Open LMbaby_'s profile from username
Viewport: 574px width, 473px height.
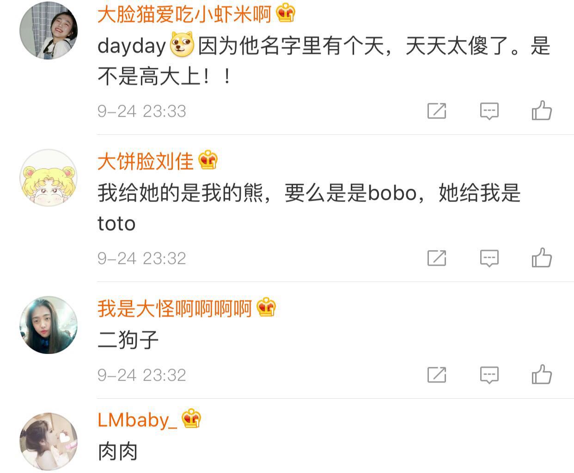click(137, 420)
